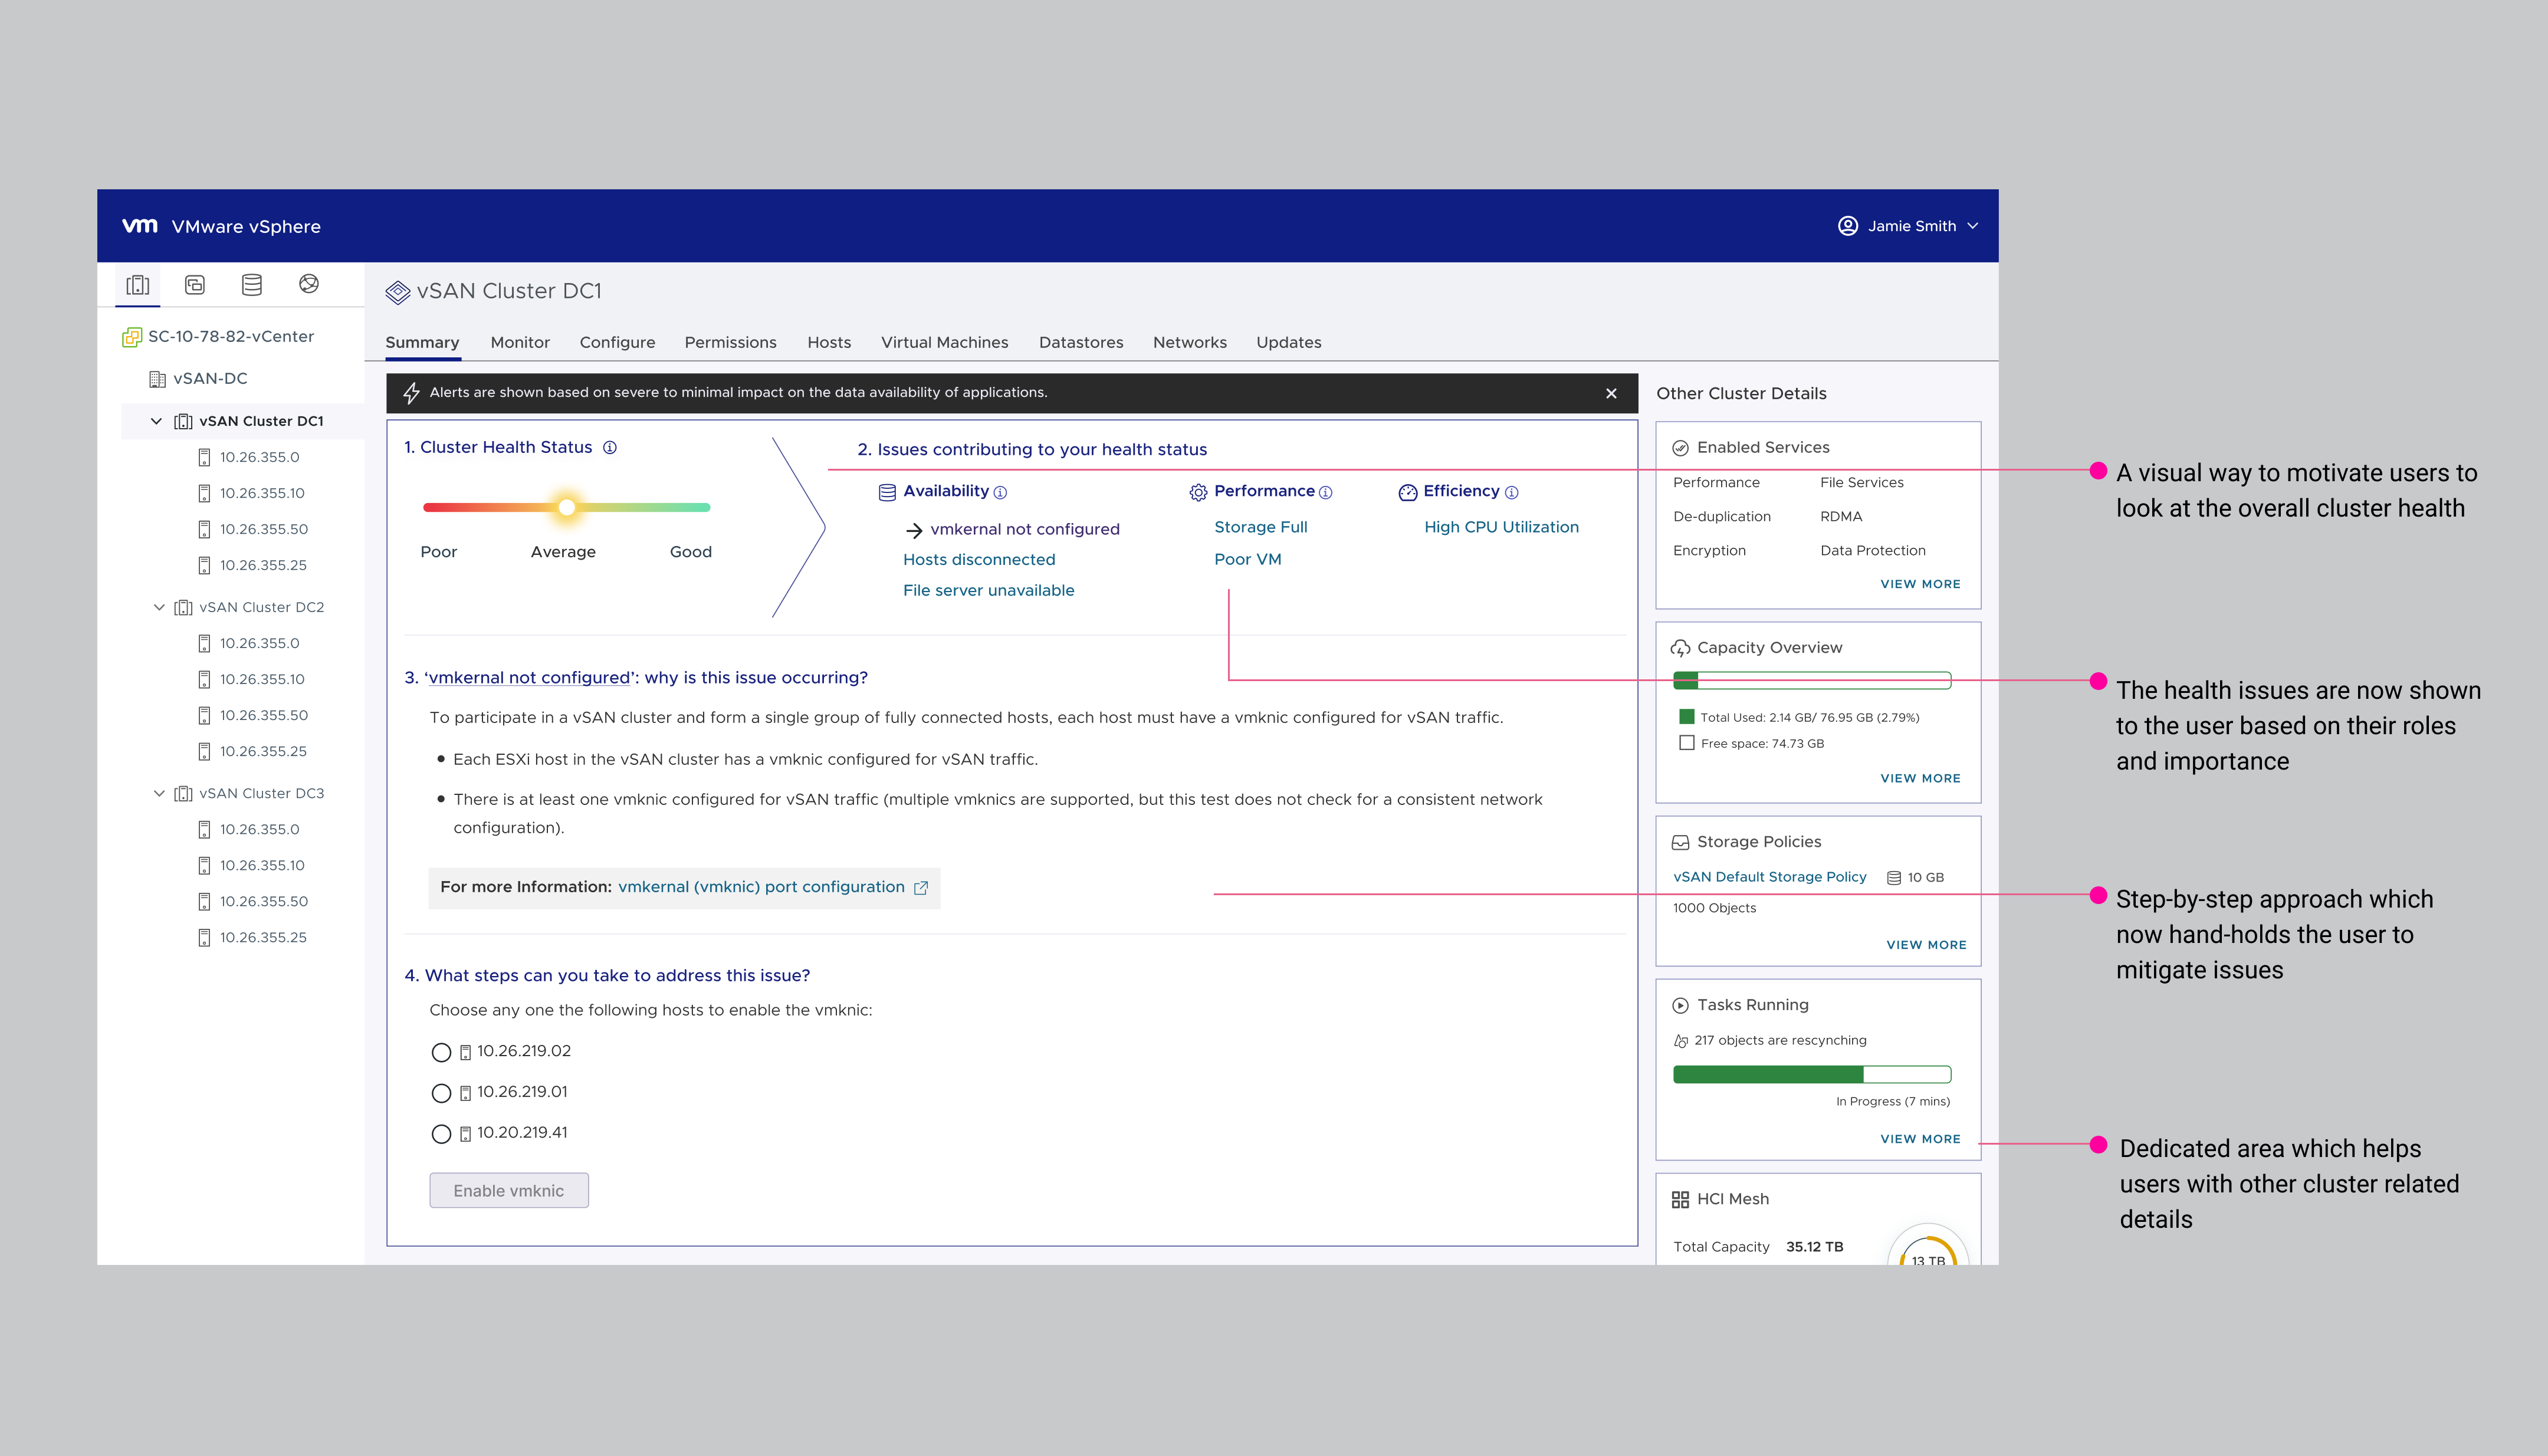Select the Summary tab
The width and height of the screenshot is (2548, 1456).
pyautogui.click(x=422, y=342)
